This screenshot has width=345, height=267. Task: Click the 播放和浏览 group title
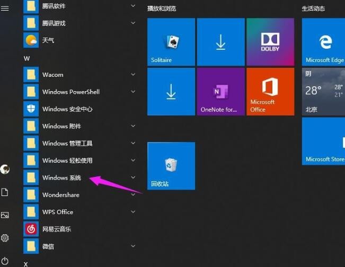pyautogui.click(x=162, y=9)
